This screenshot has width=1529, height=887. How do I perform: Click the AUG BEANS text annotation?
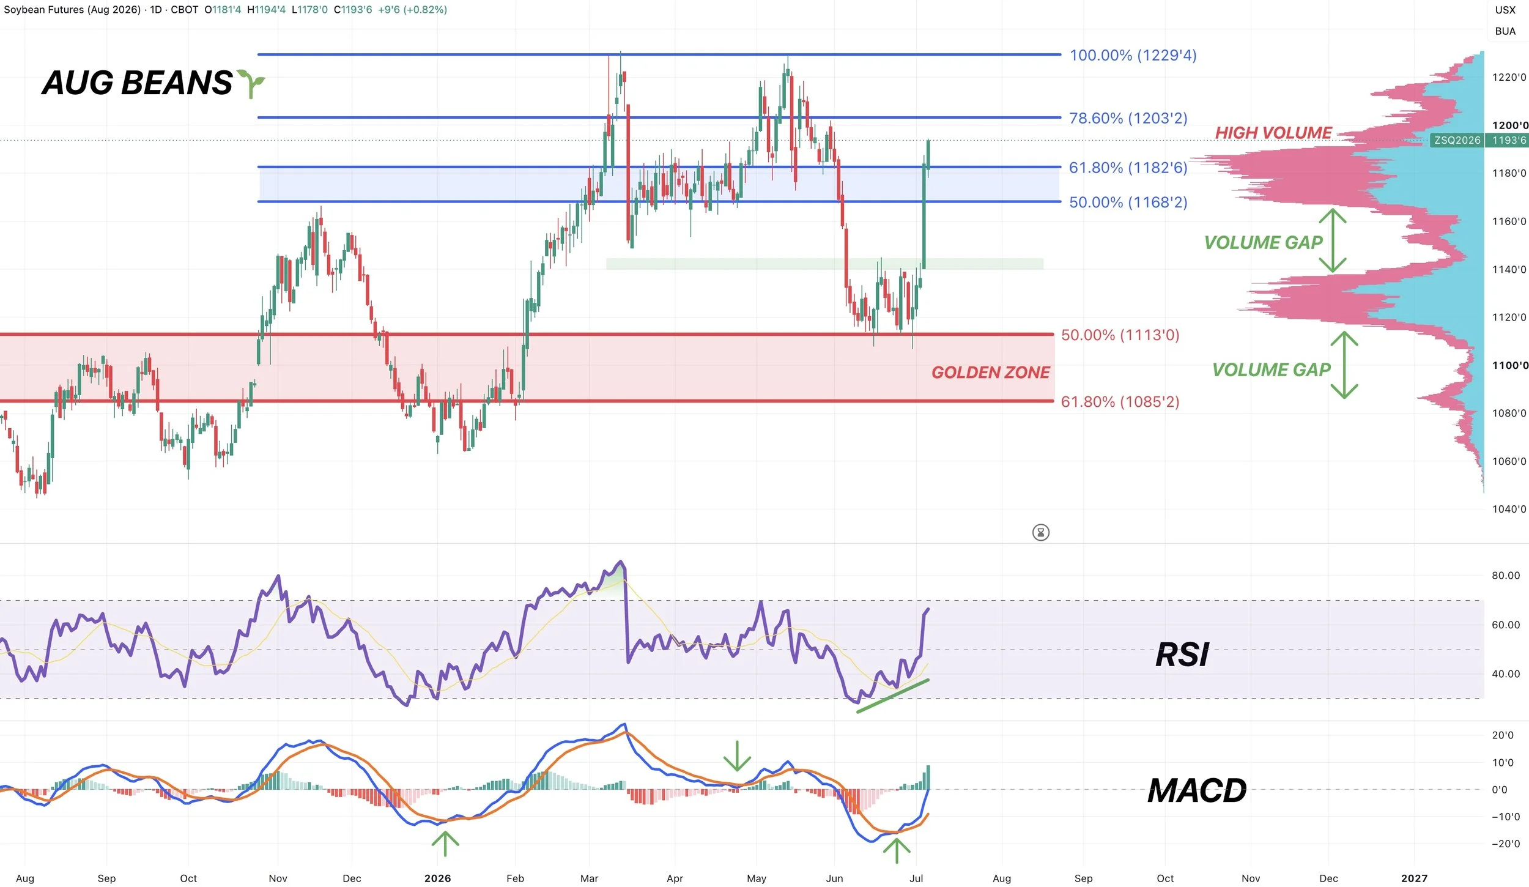click(137, 83)
